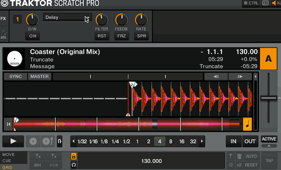Toggle the FRZ freeze button
The height and width of the screenshot is (170, 281).
[122, 36]
